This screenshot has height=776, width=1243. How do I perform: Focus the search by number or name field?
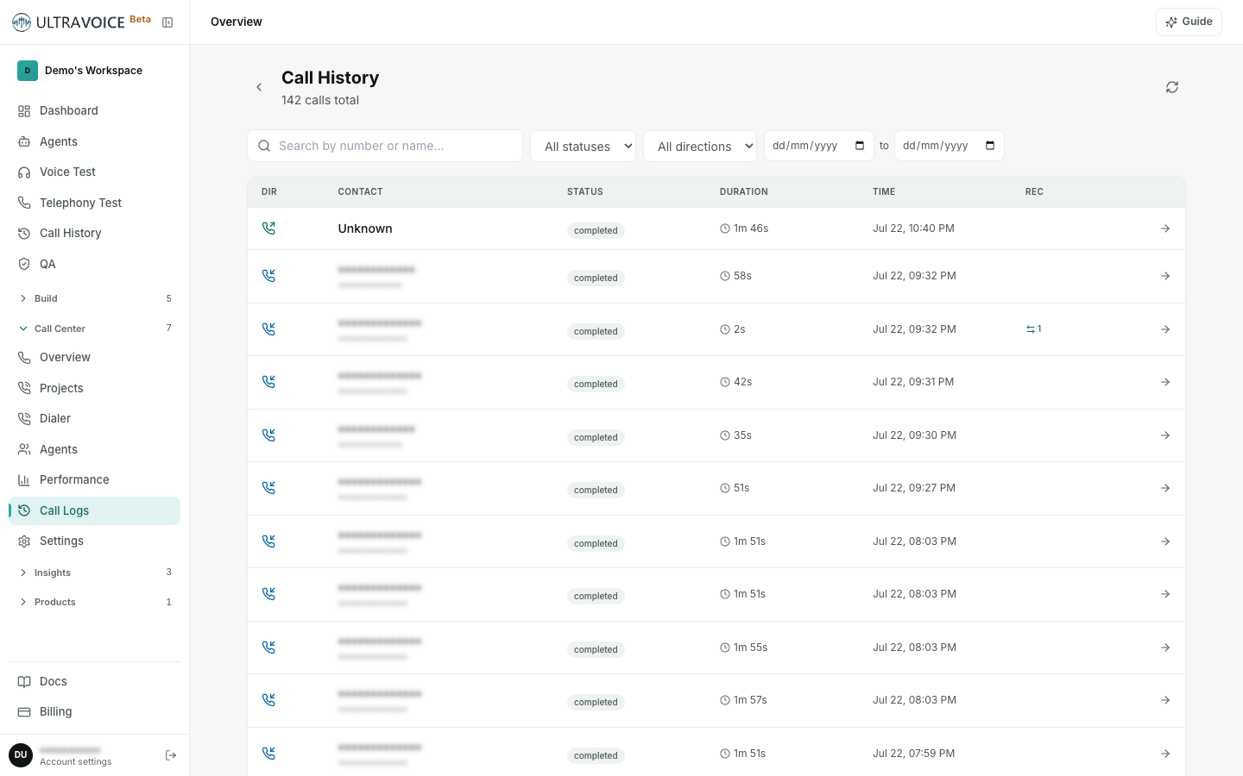[x=385, y=146]
